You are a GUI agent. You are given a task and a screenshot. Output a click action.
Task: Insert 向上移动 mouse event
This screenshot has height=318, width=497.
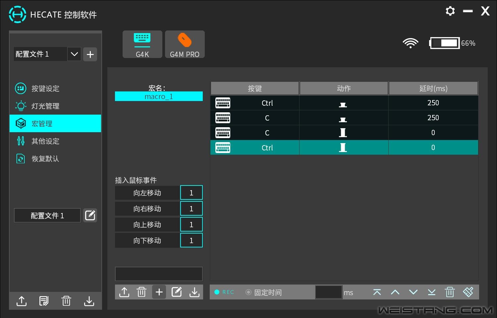(147, 225)
